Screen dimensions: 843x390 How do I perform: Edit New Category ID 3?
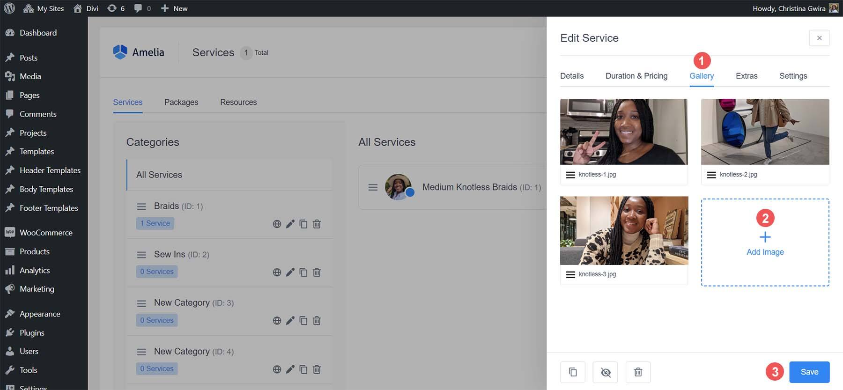290,321
